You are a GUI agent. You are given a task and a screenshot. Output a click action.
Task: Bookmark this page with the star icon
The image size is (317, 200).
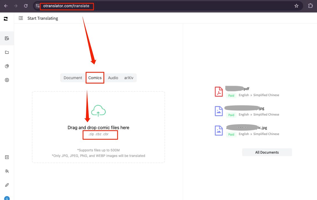point(296,6)
